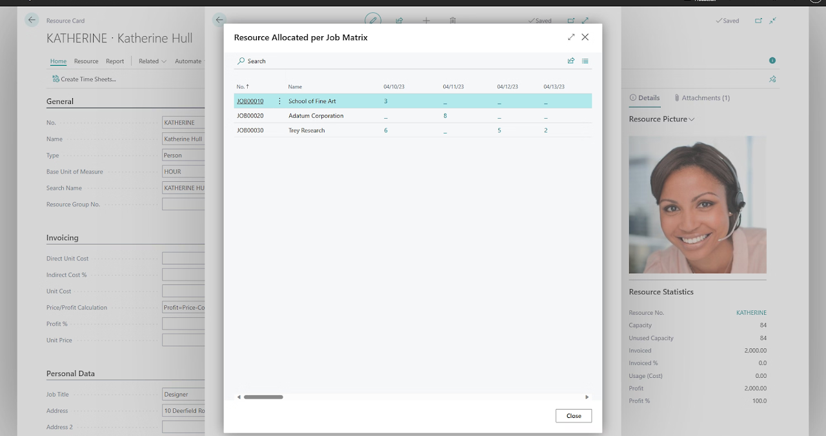Click Create Time Sheets action
Screen dimensions: 826x436
click(84, 79)
